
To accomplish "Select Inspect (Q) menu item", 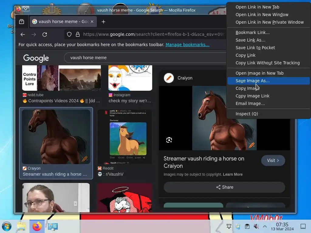I will (268, 114).
